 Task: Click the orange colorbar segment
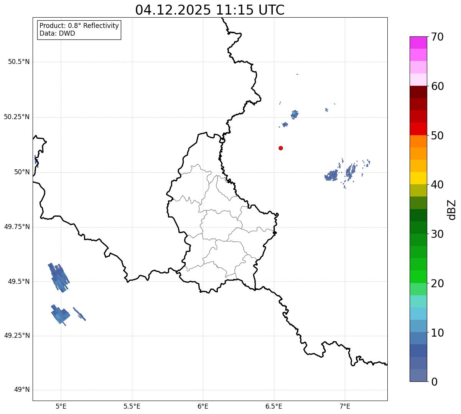click(x=418, y=141)
